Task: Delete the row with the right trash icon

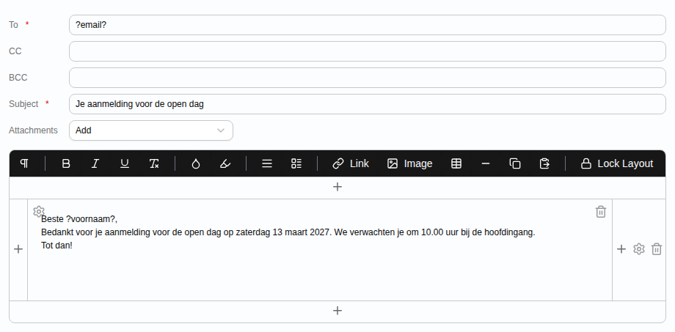Action: click(657, 249)
